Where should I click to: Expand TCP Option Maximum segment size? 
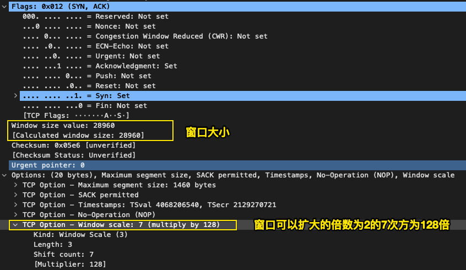tap(15, 185)
